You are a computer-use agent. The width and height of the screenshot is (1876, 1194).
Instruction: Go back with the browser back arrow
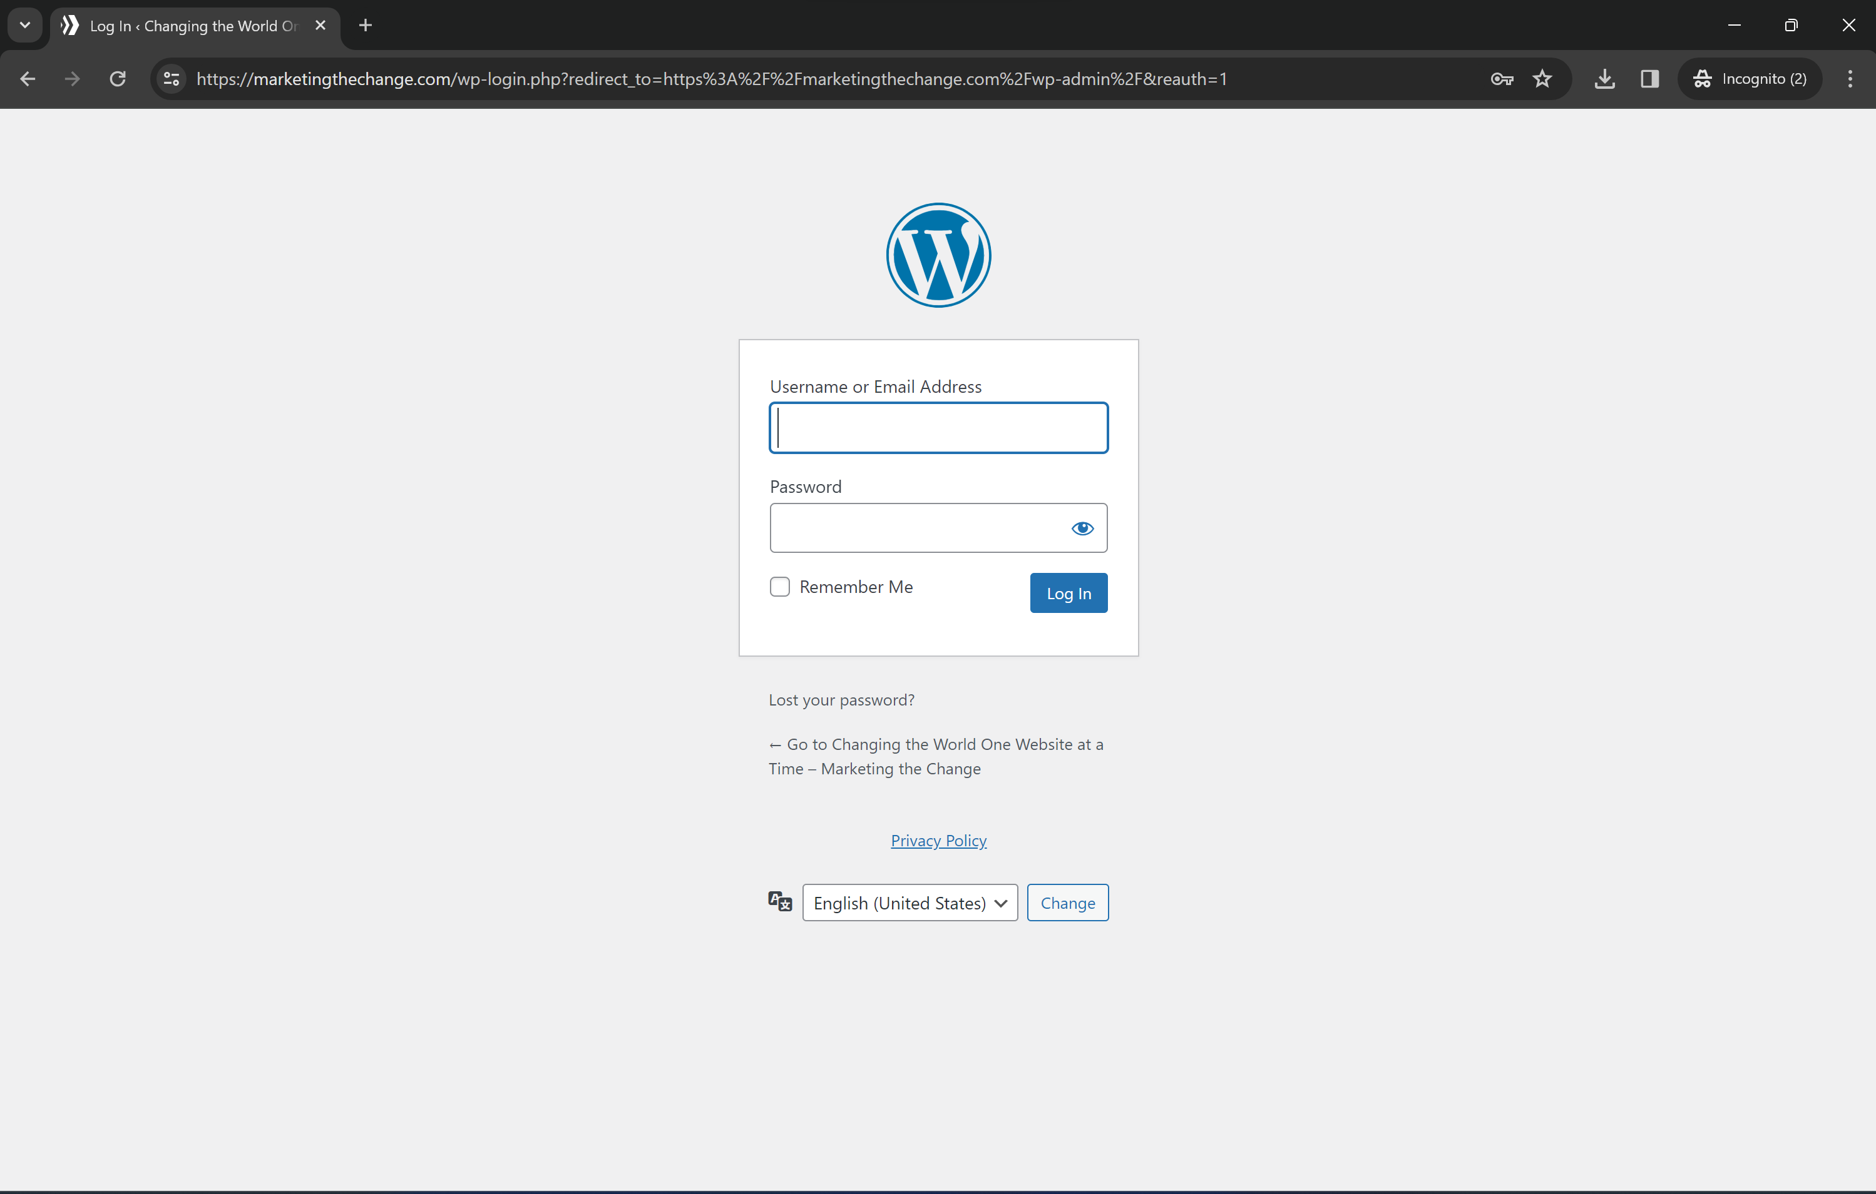(28, 79)
